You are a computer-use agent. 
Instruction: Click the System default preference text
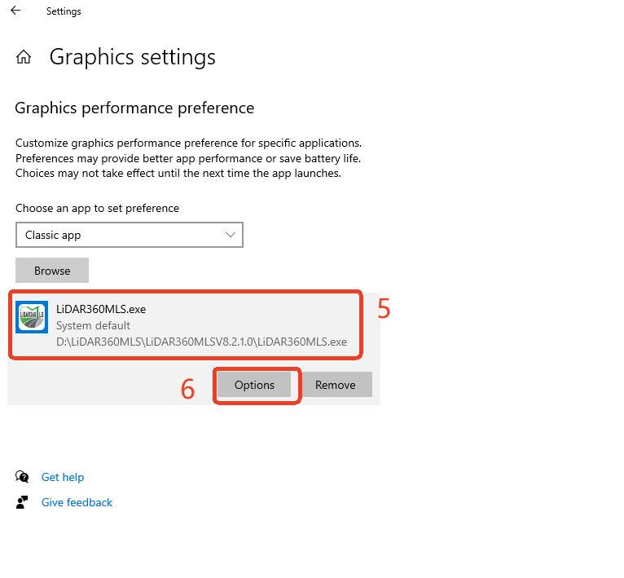pos(93,325)
